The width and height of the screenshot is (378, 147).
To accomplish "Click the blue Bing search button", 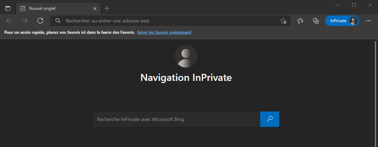I will coord(270,119).
